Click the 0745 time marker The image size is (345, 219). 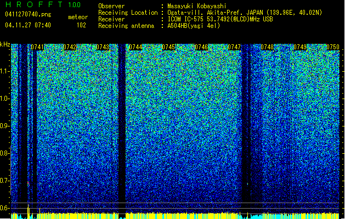click(x=168, y=47)
